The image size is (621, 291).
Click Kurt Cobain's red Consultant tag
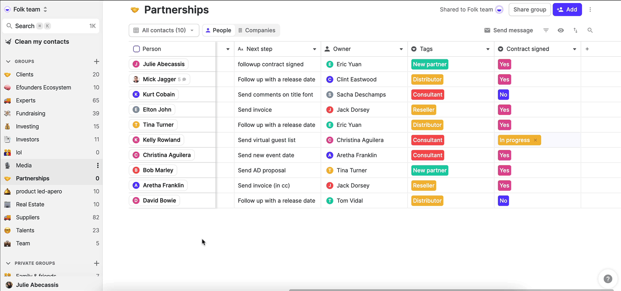click(427, 94)
